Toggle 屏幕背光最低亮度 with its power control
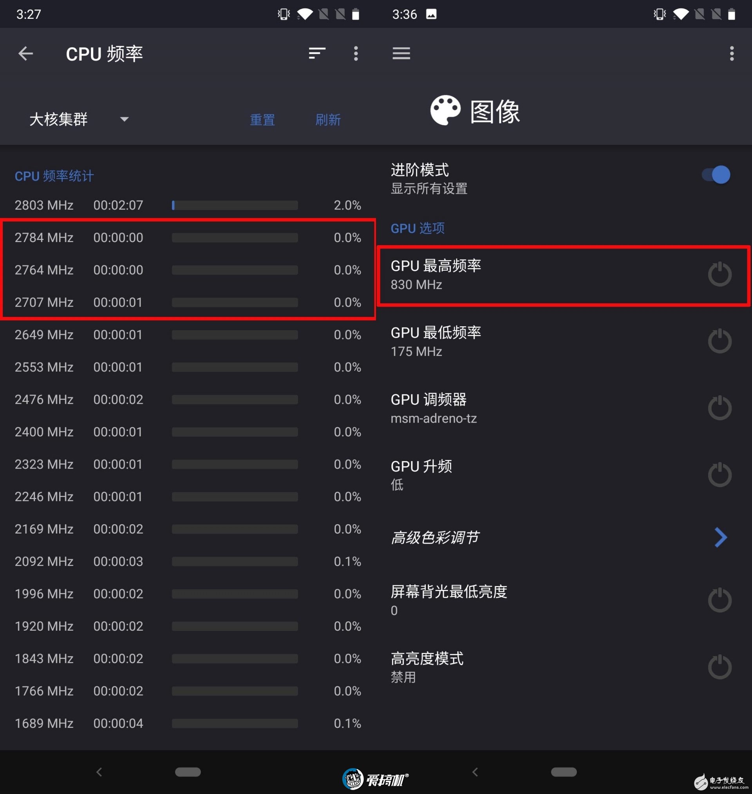The image size is (752, 794). (x=719, y=600)
